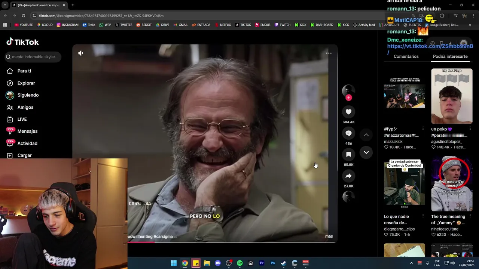Open the NETFLIX bookmark
This screenshot has height=269, width=479.
pos(222,25)
